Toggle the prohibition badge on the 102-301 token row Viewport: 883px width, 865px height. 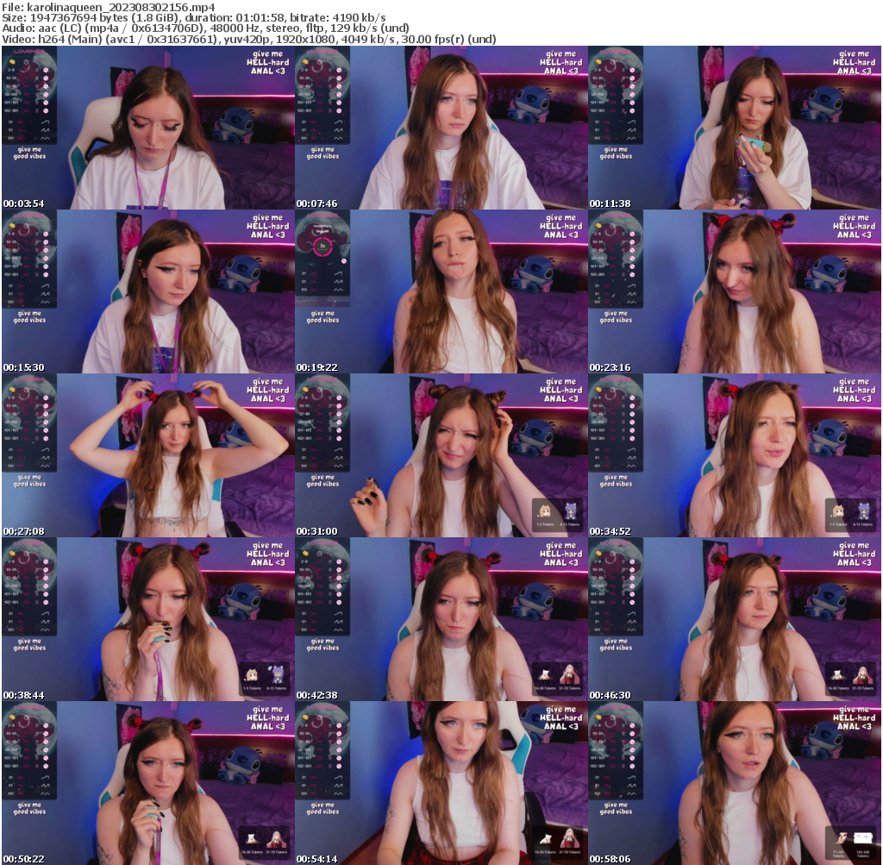click(47, 110)
